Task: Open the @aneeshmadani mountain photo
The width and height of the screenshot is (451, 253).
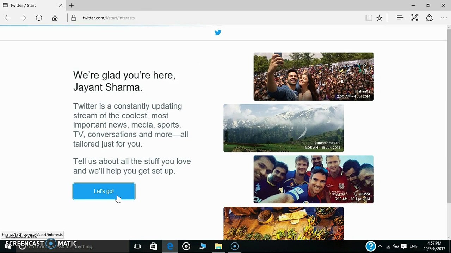Action: (283, 128)
